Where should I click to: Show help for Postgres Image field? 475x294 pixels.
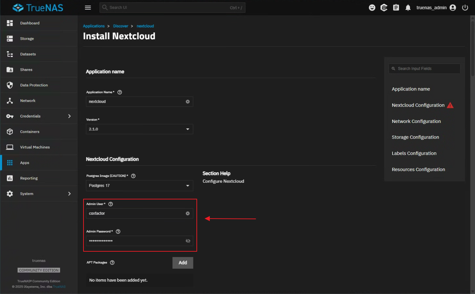[x=133, y=176]
